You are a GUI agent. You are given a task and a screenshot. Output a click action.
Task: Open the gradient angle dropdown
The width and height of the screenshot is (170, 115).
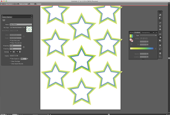(x=148, y=42)
